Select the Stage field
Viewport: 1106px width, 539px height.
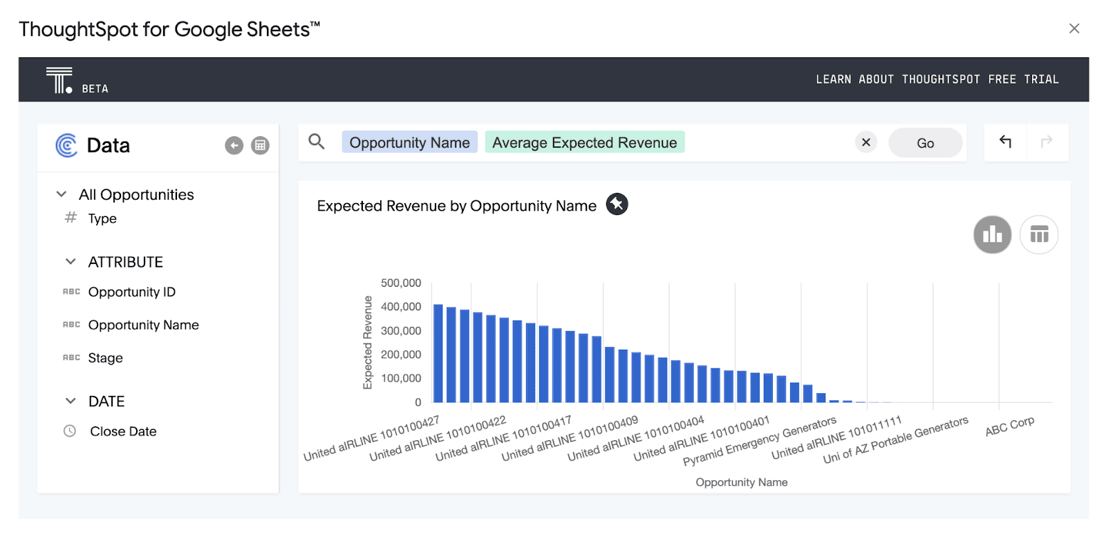[x=106, y=358]
